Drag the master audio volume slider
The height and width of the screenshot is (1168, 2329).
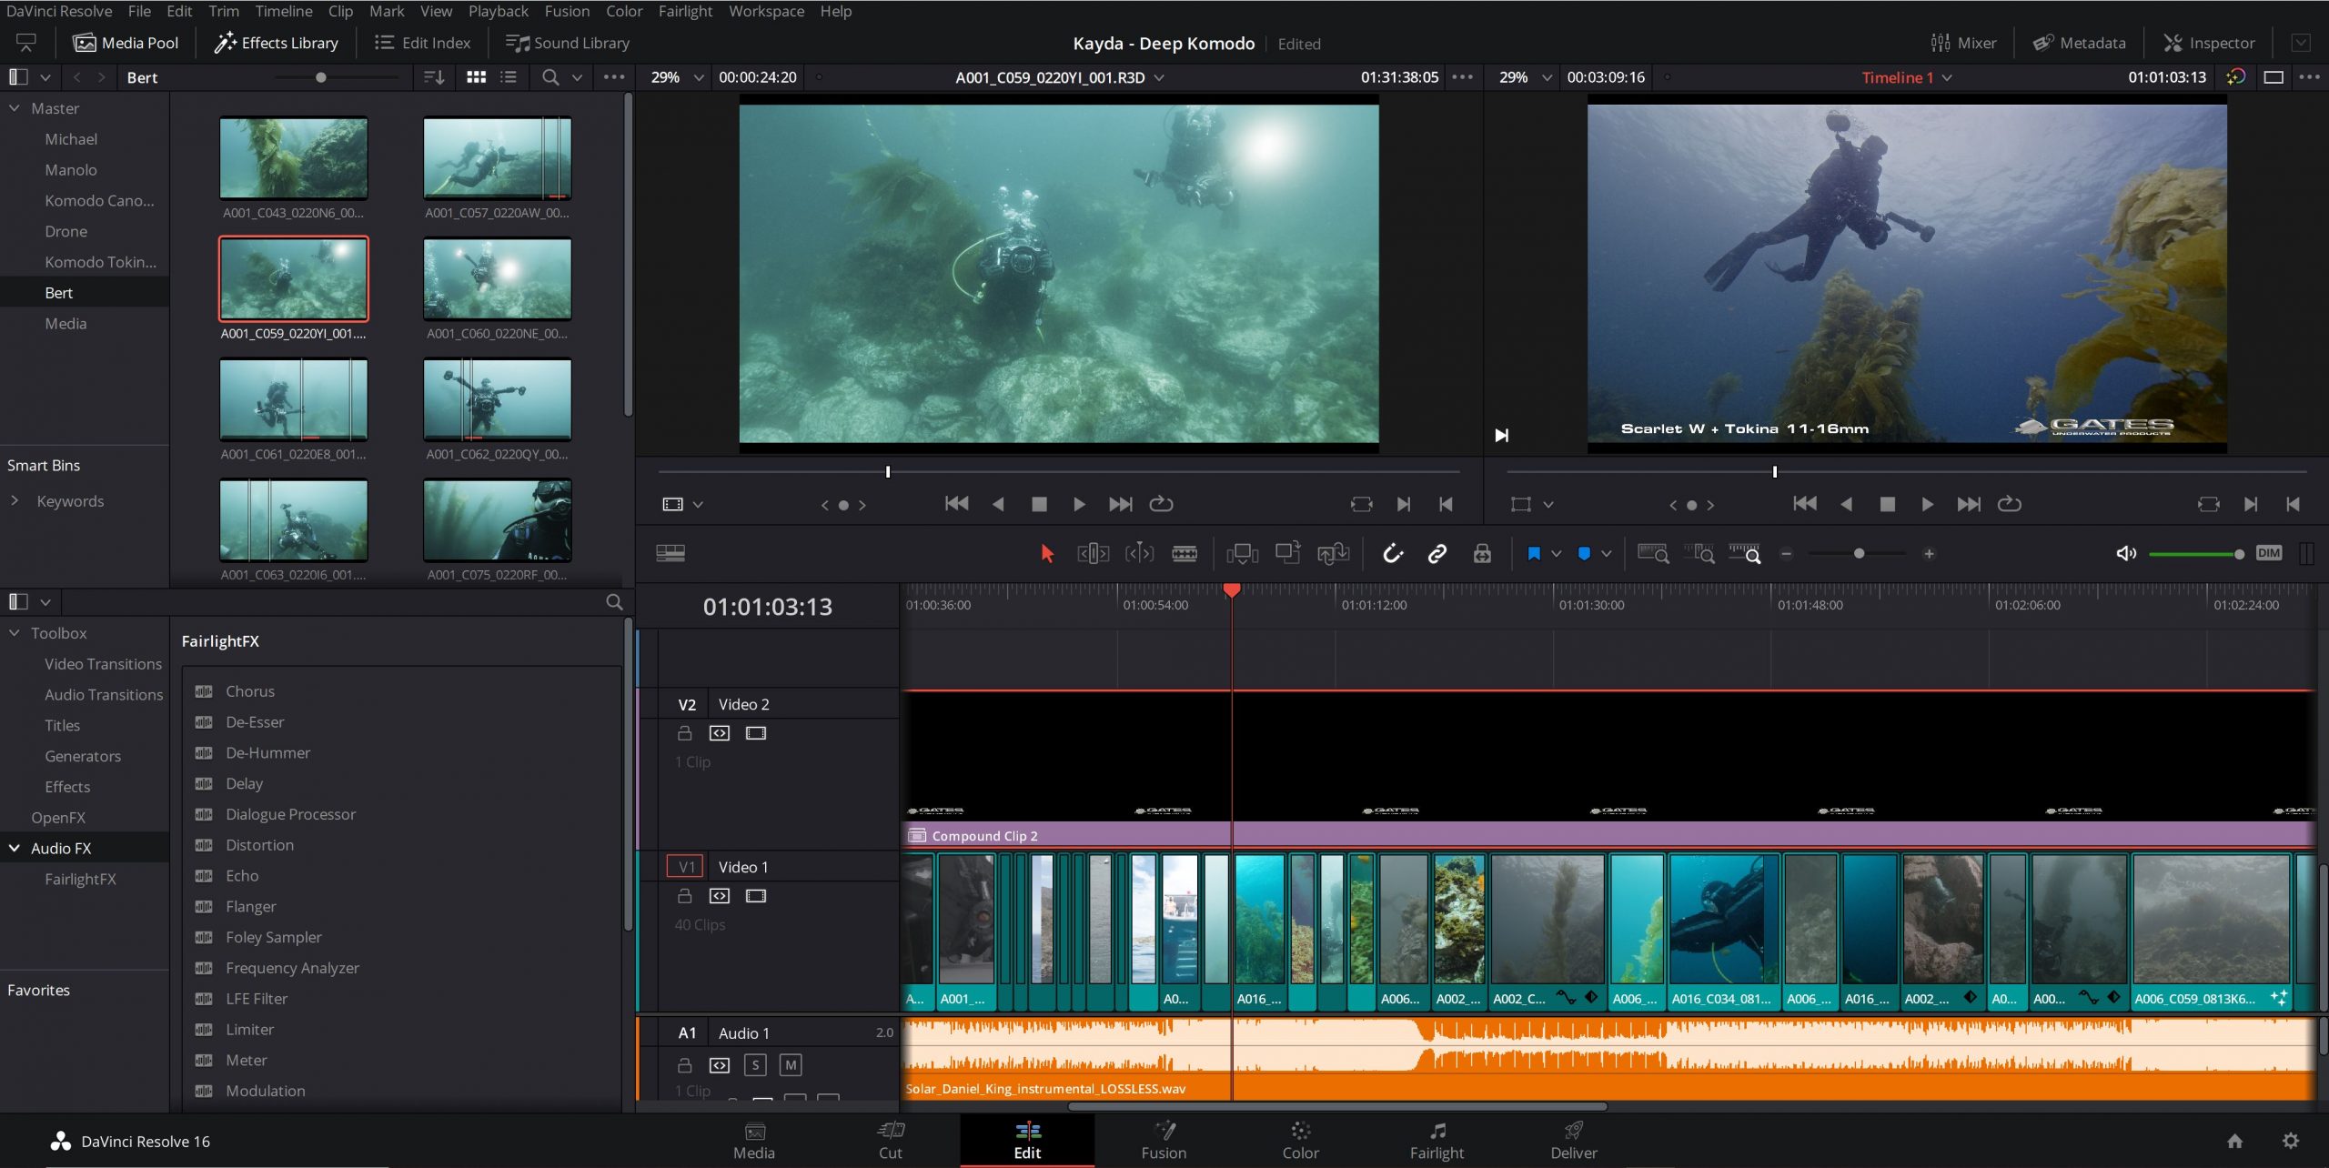click(2238, 553)
